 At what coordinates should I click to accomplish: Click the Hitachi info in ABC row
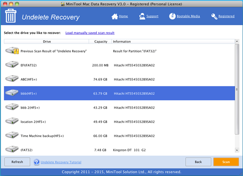tap(134, 80)
